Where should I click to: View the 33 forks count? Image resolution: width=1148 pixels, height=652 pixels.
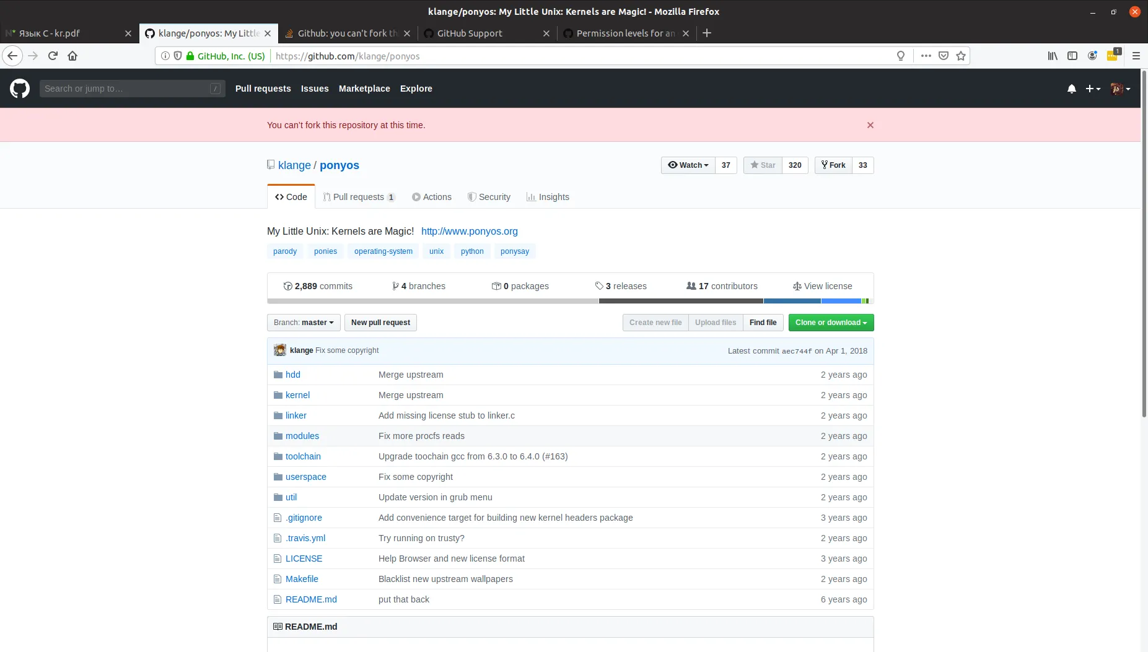[863, 165]
